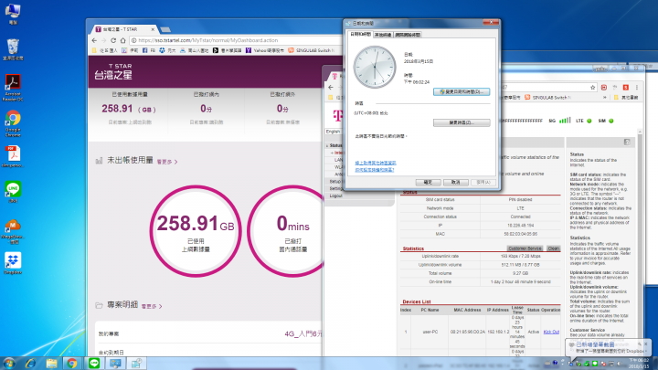Image resolution: width=658 pixels, height=370 pixels.
Task: Select the T STAR browser tab
Action: (x=123, y=29)
